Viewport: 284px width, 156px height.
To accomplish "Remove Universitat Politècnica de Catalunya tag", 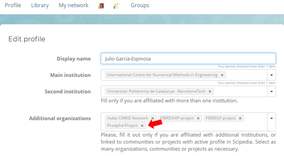I will [210, 91].
